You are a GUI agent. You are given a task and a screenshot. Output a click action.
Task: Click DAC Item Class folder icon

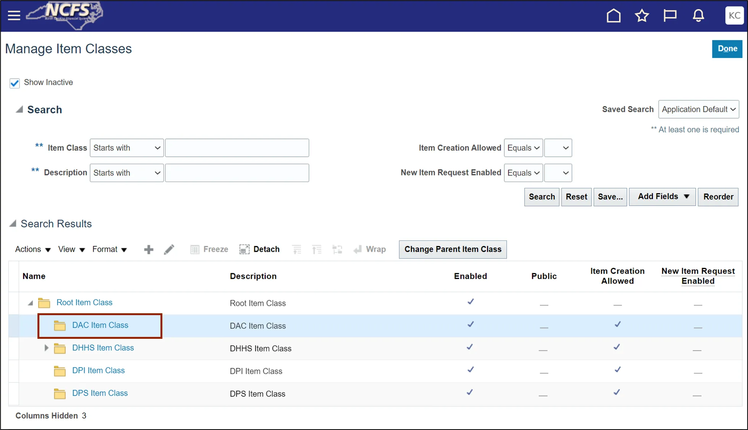pos(60,325)
